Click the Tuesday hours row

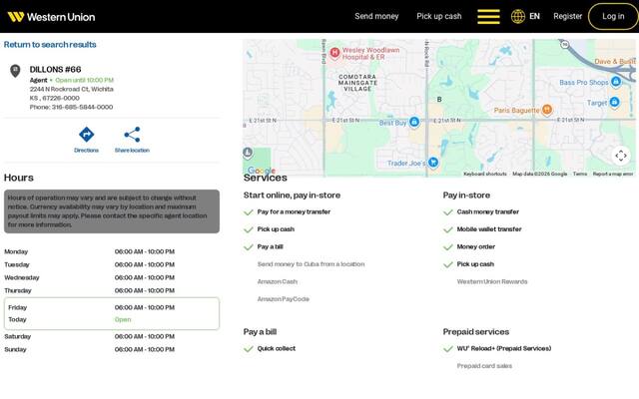pos(112,264)
